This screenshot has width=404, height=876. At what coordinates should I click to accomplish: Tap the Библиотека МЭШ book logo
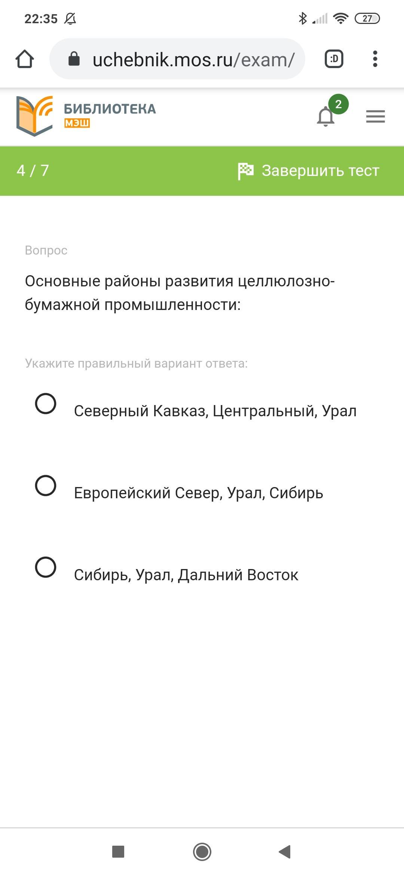point(35,116)
